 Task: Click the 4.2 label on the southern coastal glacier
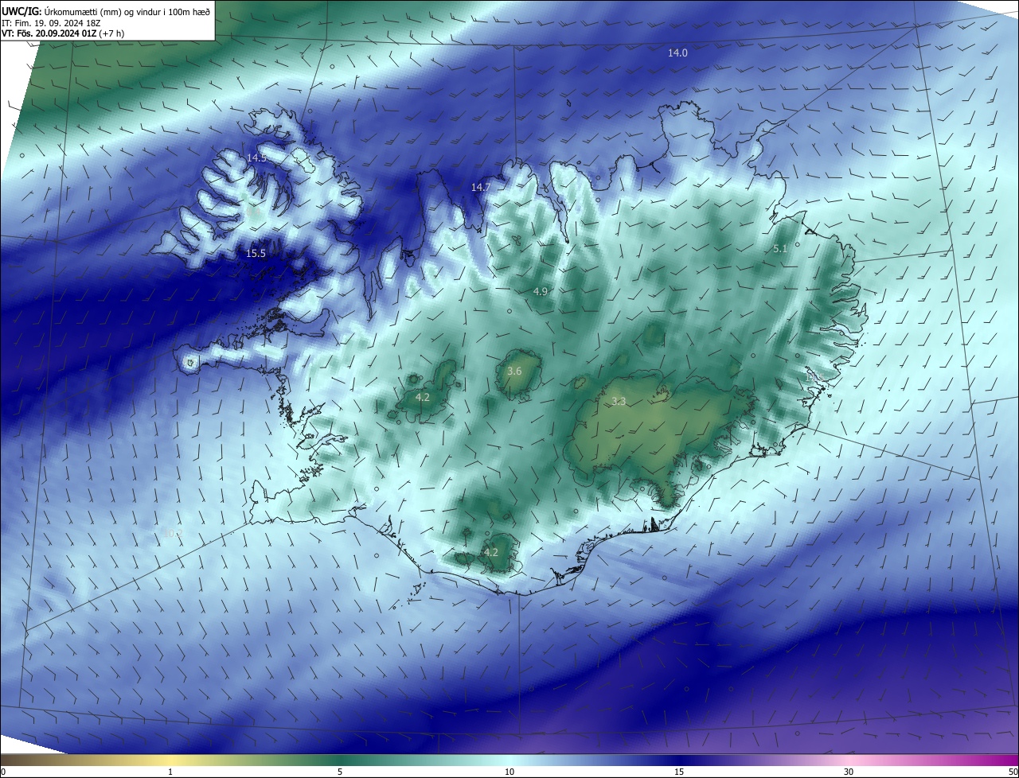491,552
